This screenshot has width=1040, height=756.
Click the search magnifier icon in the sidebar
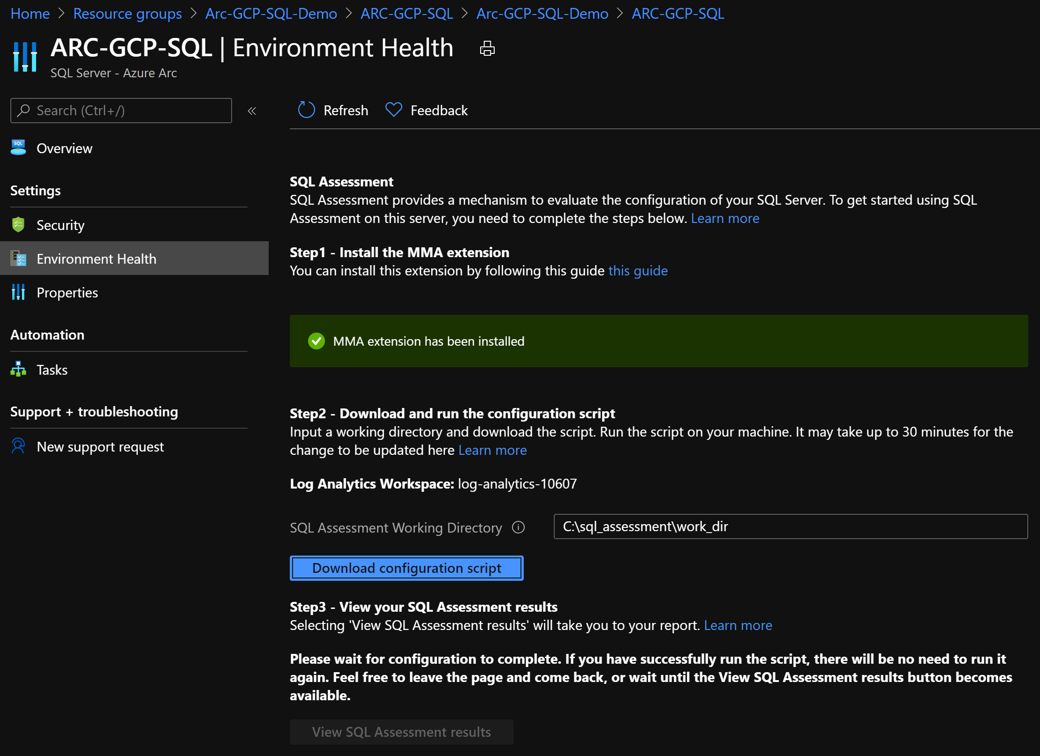[23, 111]
